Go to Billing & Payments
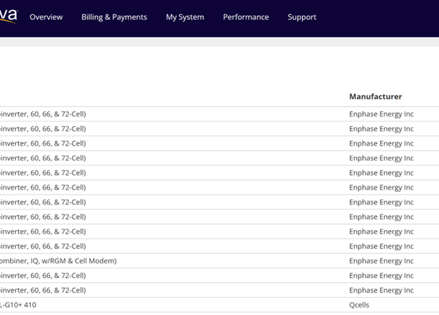Viewport: 439px width, 315px height. point(115,17)
